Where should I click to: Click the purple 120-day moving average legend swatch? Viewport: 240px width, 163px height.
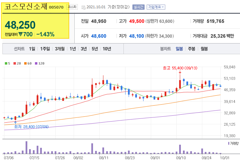[x=36, y=63]
